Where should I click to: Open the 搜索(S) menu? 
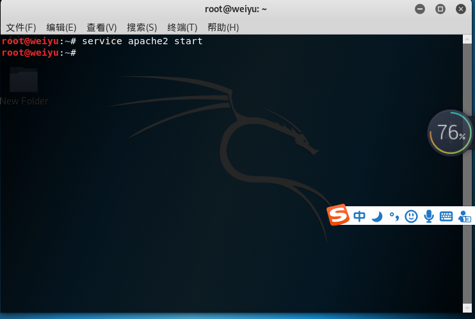click(141, 28)
